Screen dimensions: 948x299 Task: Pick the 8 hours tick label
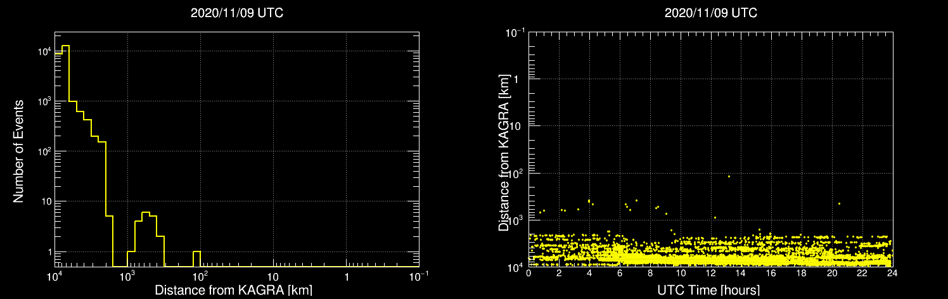[x=650, y=274]
